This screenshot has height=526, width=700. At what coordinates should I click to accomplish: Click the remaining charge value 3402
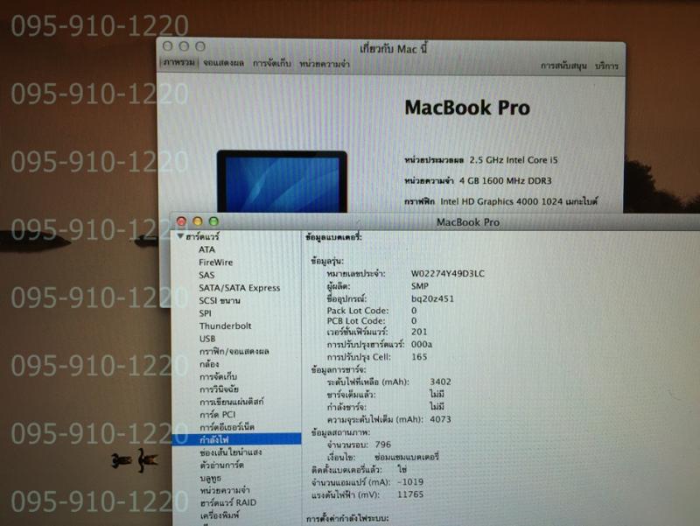pos(440,382)
